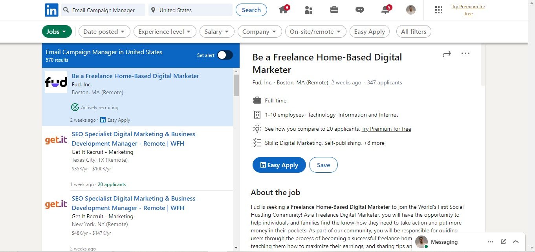Focus the United States location field
Viewport: 535px width, 252px height.
(x=191, y=10)
